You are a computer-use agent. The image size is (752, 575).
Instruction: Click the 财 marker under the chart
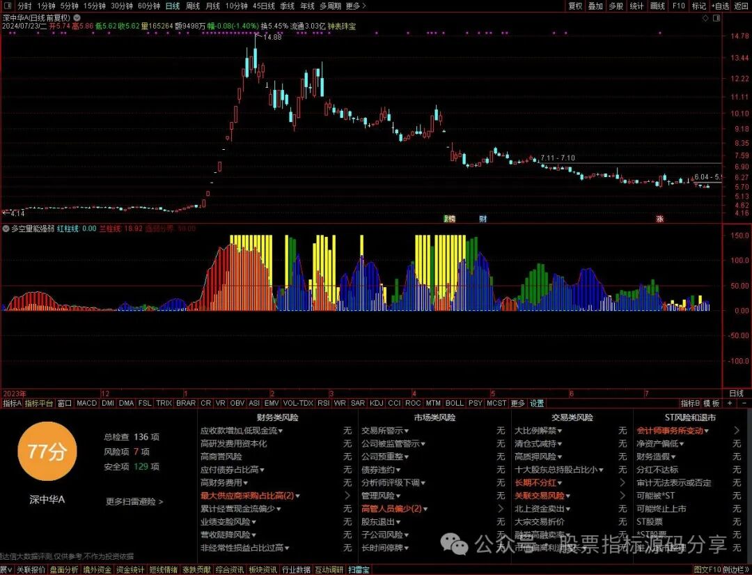tap(483, 219)
